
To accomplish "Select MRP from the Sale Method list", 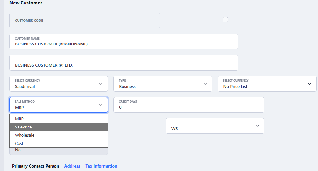I will tap(59, 119).
